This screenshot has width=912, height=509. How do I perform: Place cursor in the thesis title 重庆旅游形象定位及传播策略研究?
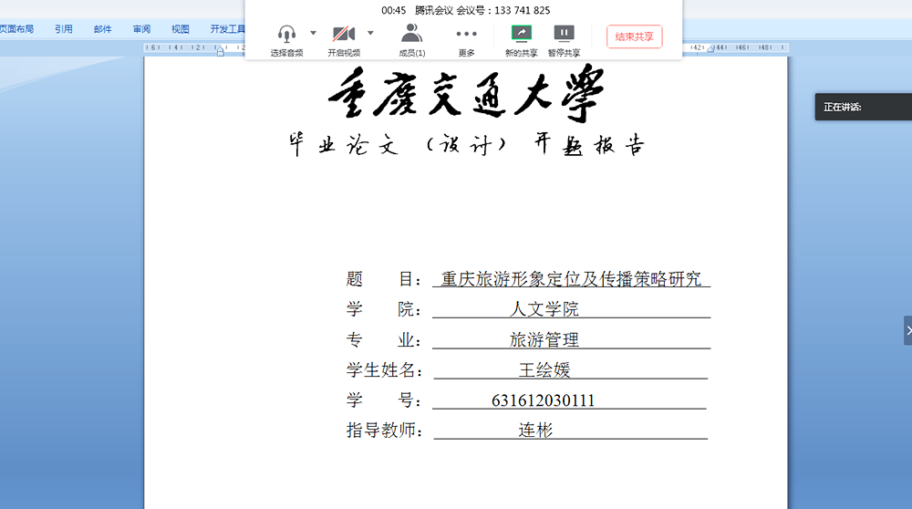click(571, 279)
